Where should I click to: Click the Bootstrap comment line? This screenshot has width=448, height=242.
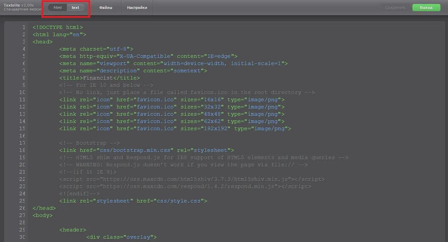tap(90, 143)
